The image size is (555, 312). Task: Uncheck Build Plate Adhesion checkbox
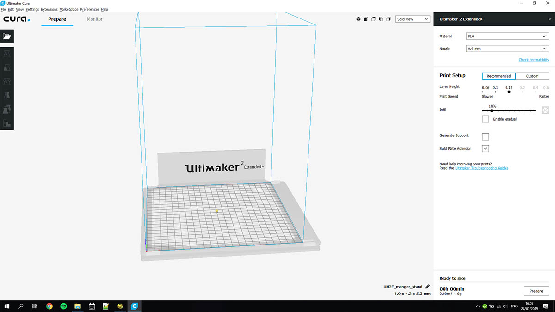pyautogui.click(x=486, y=148)
